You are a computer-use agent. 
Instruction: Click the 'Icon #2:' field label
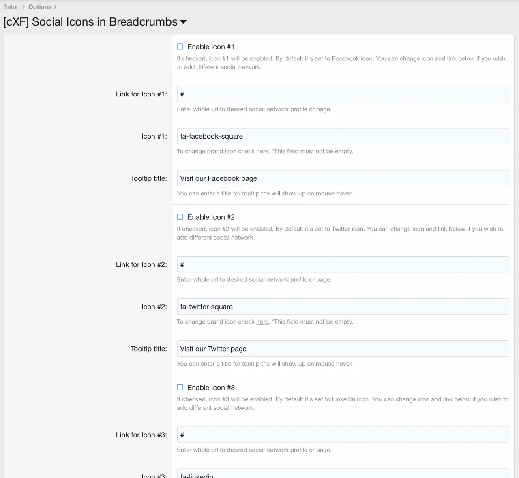(154, 307)
